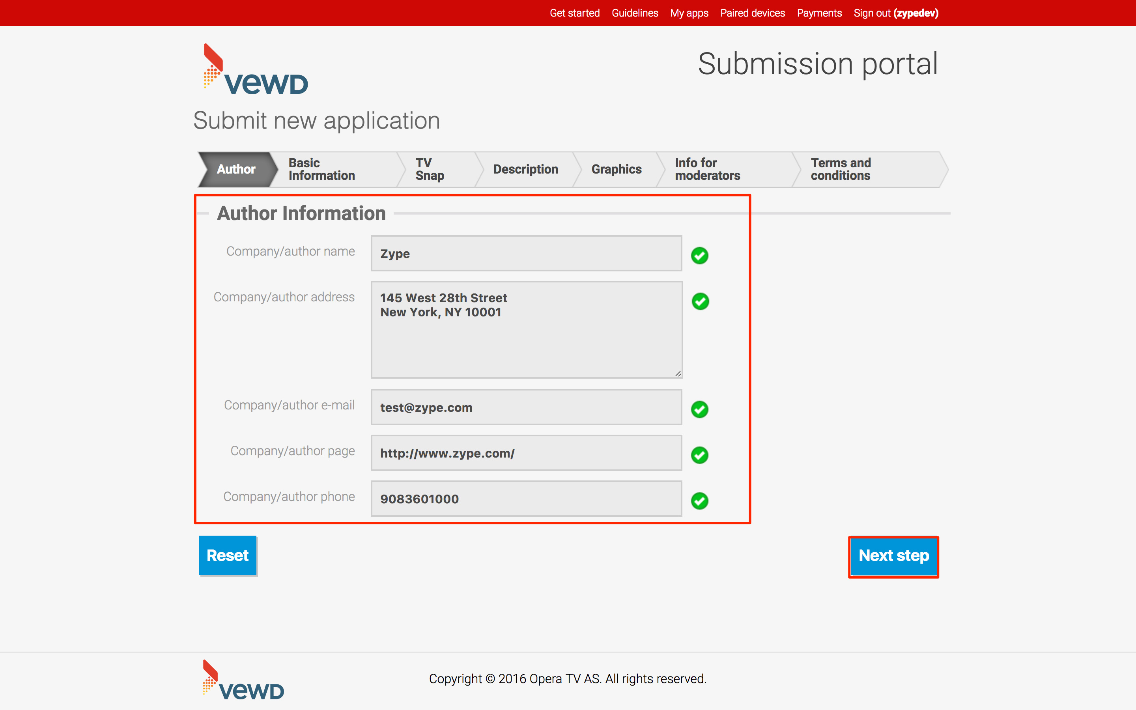Click green checkmark beside phone field
This screenshot has height=710, width=1136.
699,501
